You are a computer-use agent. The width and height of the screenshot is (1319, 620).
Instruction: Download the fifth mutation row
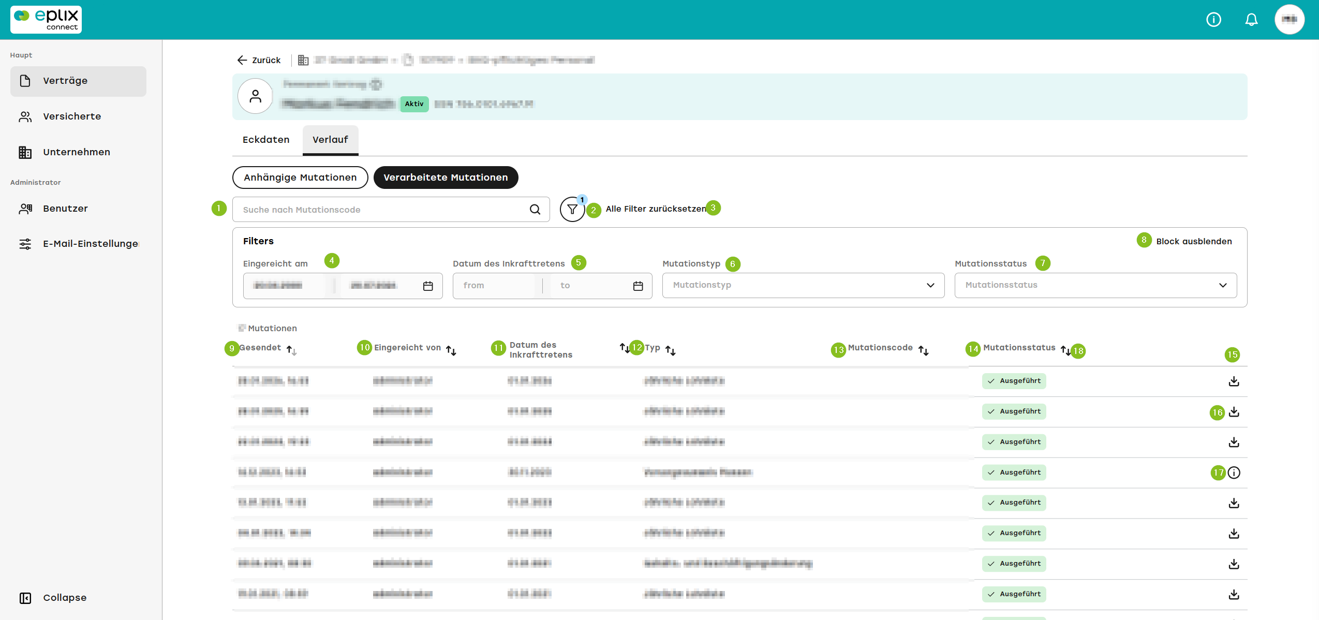pos(1234,503)
